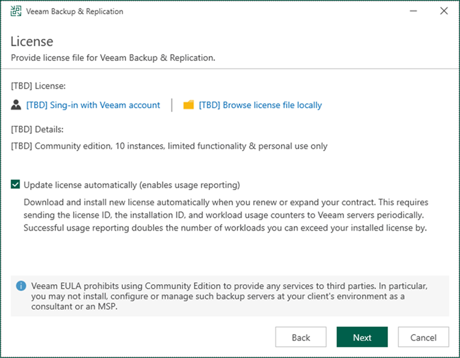This screenshot has height=358, width=460.
Task: Click the [TBD] Details: label
Action: point(38,129)
